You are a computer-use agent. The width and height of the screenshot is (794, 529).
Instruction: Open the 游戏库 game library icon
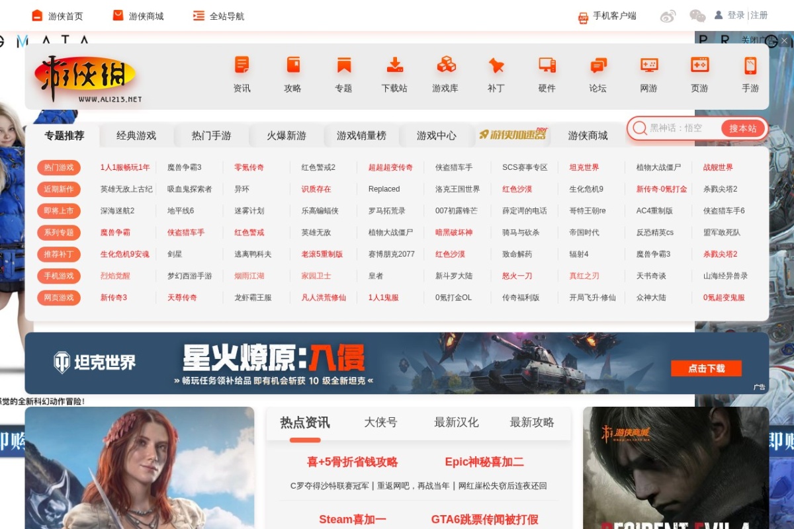click(x=445, y=65)
